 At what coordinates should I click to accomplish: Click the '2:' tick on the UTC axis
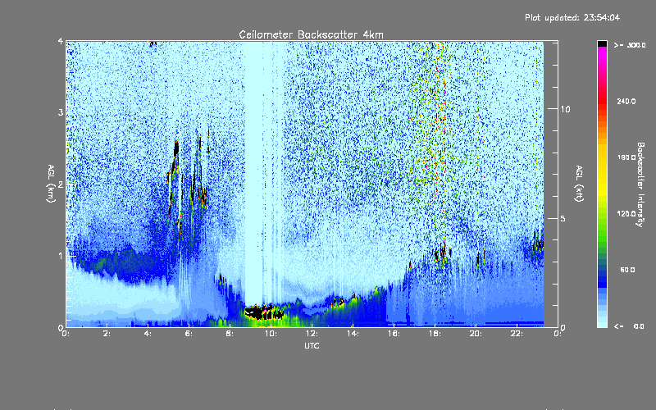[107, 334]
